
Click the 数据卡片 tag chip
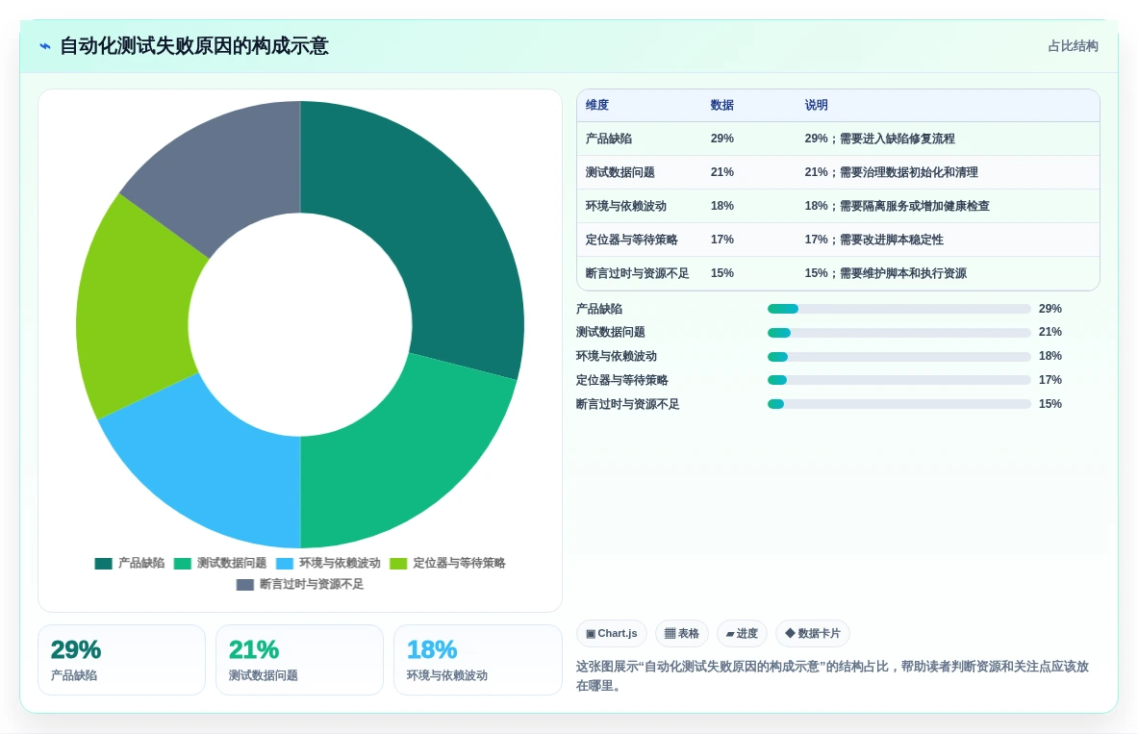click(x=813, y=634)
